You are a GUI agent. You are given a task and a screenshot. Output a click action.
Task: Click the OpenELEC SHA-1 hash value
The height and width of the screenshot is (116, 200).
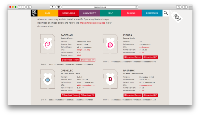pos(71,100)
